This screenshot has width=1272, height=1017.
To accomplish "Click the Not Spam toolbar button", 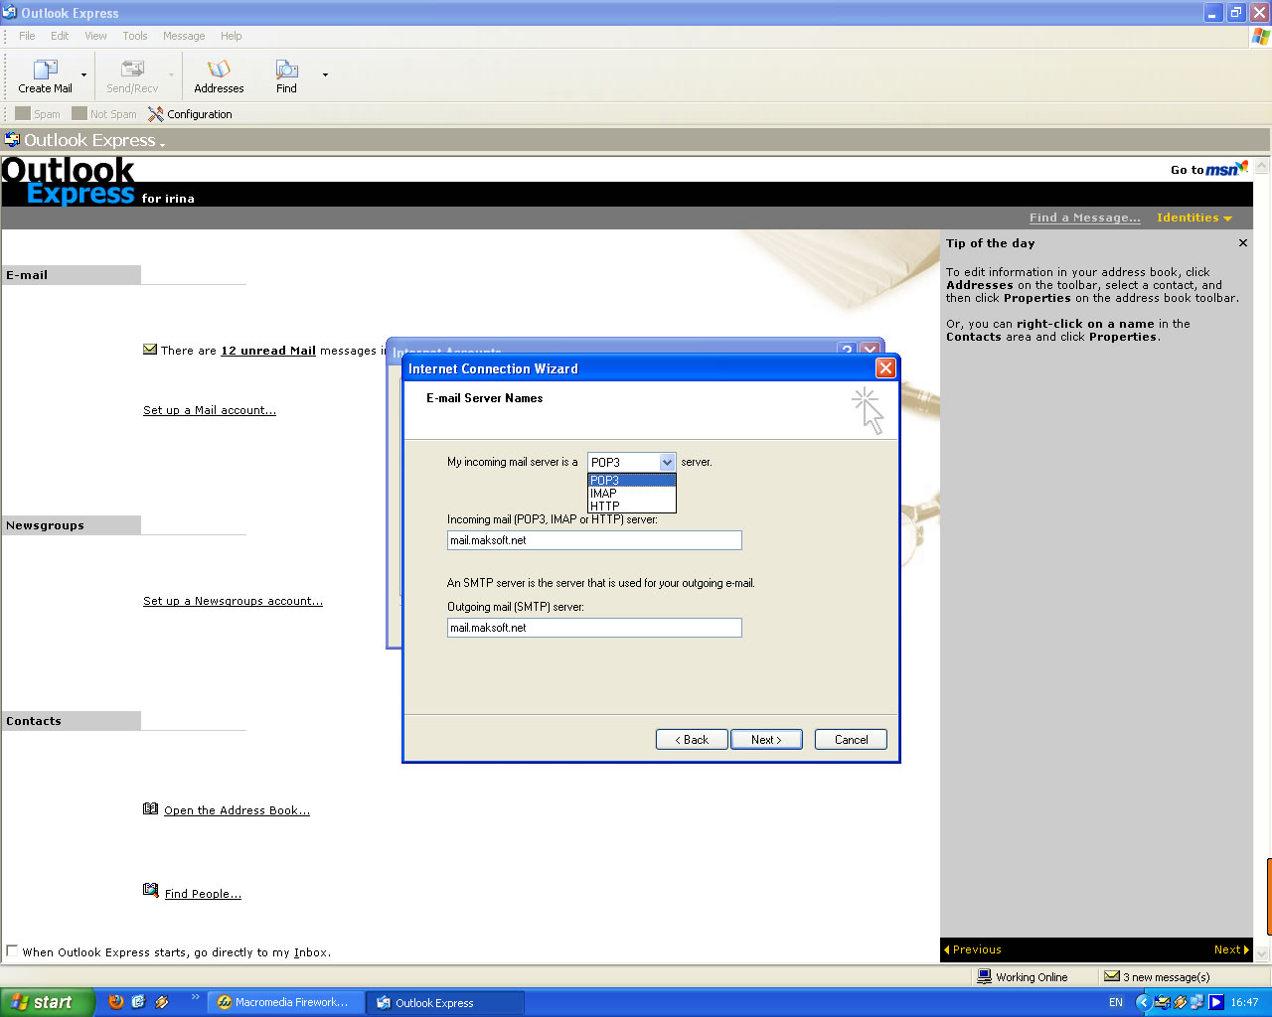I will [x=104, y=113].
